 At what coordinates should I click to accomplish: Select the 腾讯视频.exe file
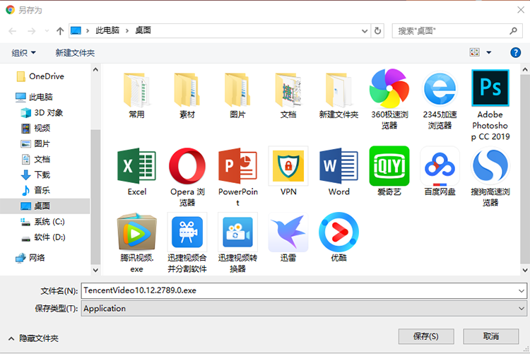(x=136, y=232)
